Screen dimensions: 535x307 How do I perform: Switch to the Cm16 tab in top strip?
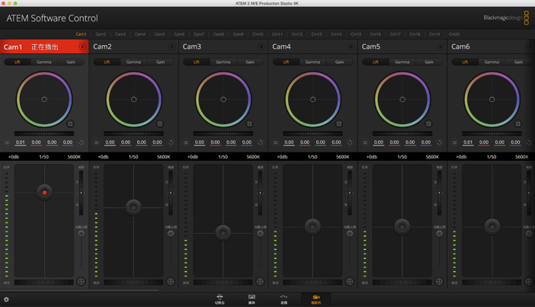click(375, 34)
